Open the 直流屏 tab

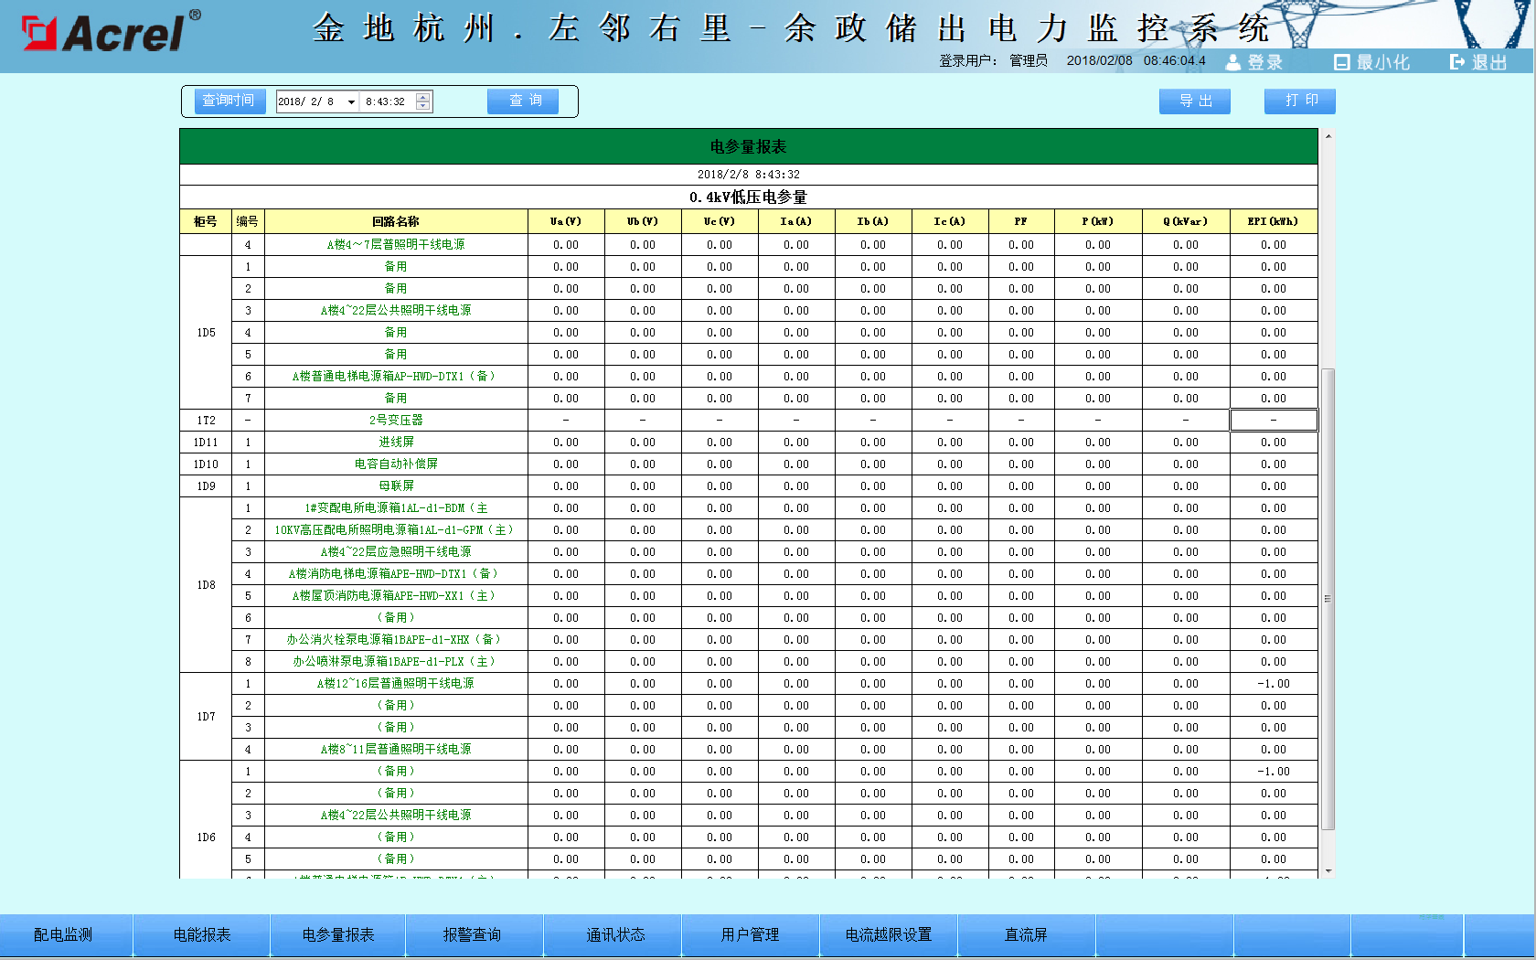1026,934
